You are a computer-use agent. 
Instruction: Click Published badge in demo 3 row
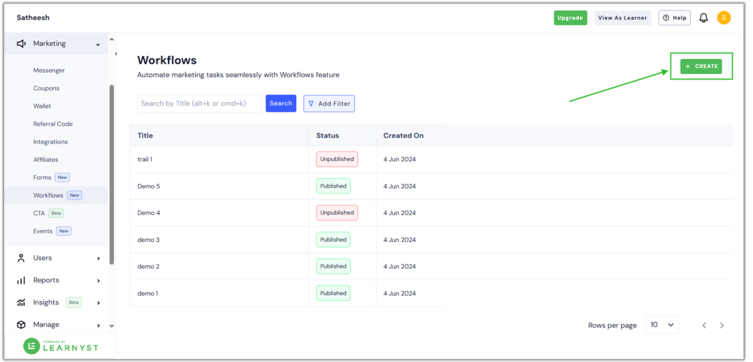[x=333, y=240]
